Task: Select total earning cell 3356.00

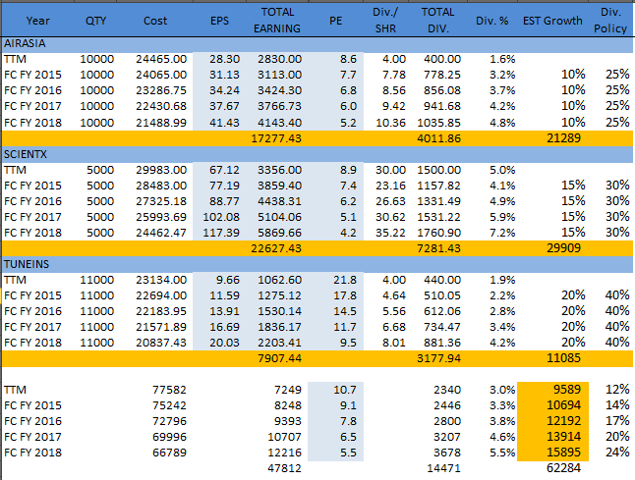Action: pos(279,170)
